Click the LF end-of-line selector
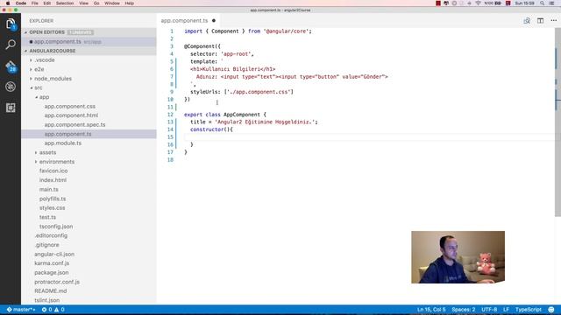 [x=506, y=310]
